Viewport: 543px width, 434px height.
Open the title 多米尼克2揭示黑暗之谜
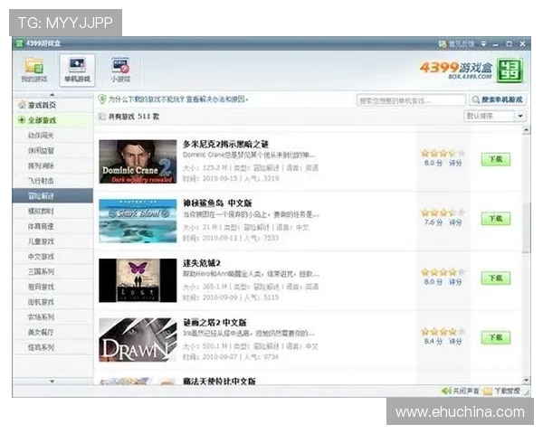coord(225,144)
